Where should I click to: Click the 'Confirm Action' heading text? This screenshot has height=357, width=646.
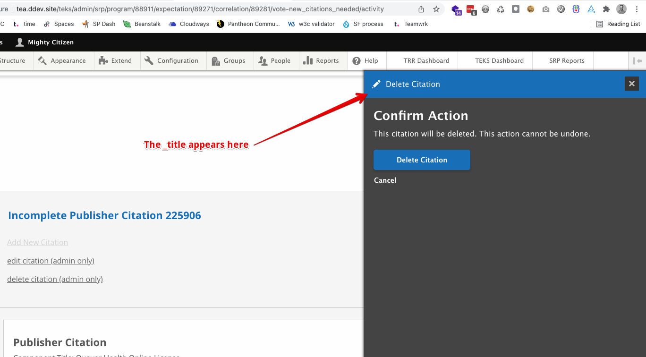pos(421,116)
